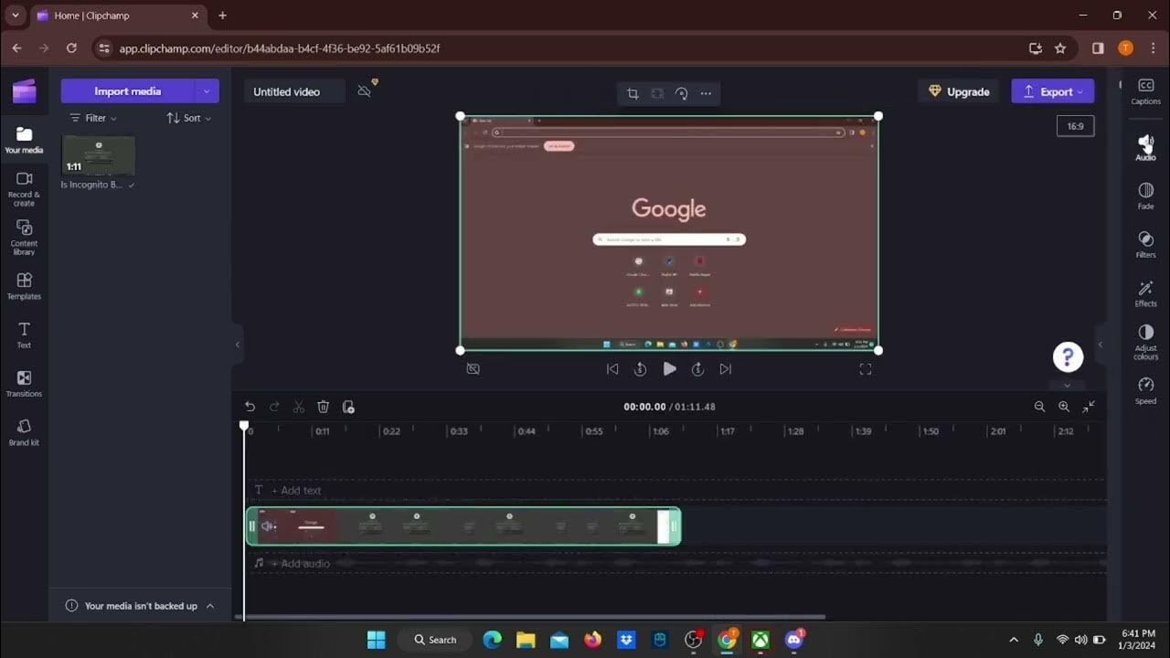Click the timeline horizontal scrollbar

(530, 617)
